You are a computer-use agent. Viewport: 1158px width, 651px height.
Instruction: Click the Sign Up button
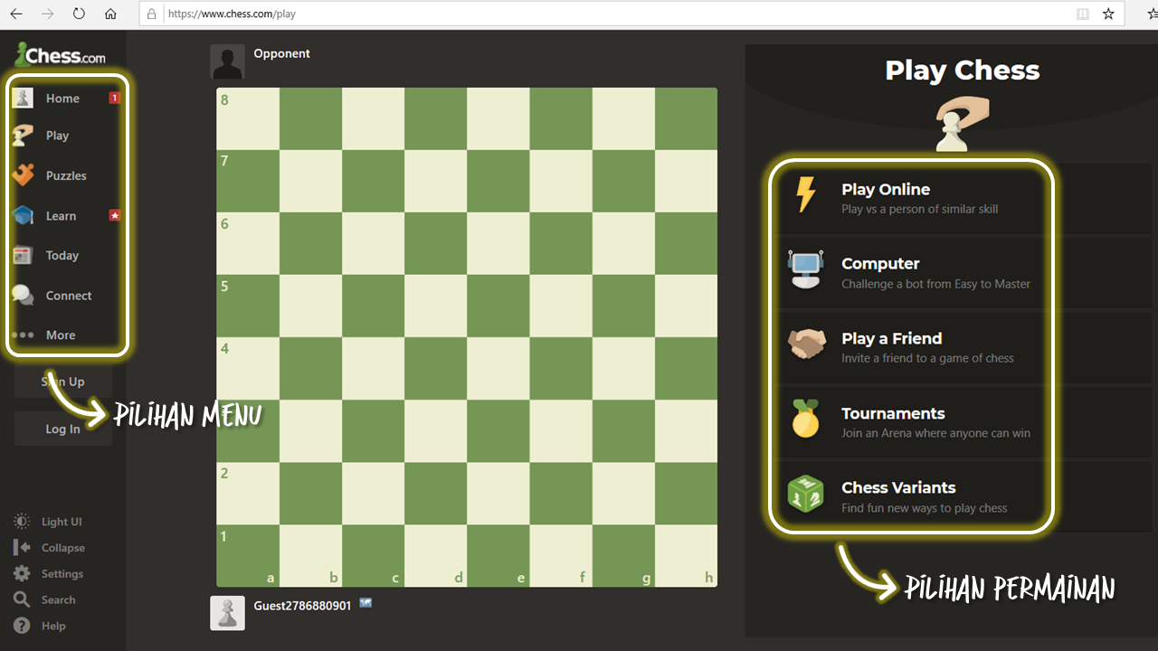click(x=62, y=381)
